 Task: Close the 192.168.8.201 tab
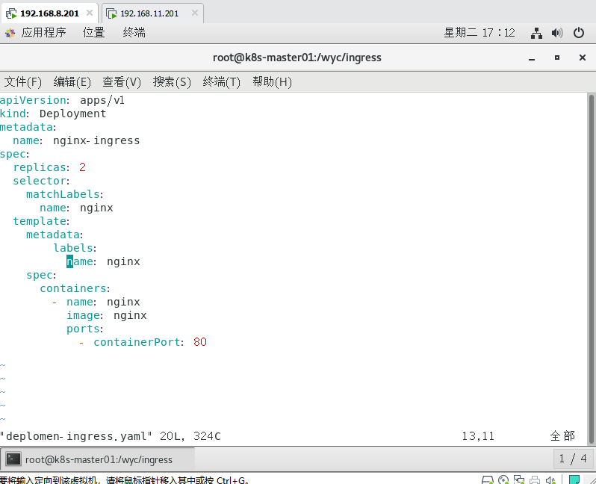[x=90, y=13]
